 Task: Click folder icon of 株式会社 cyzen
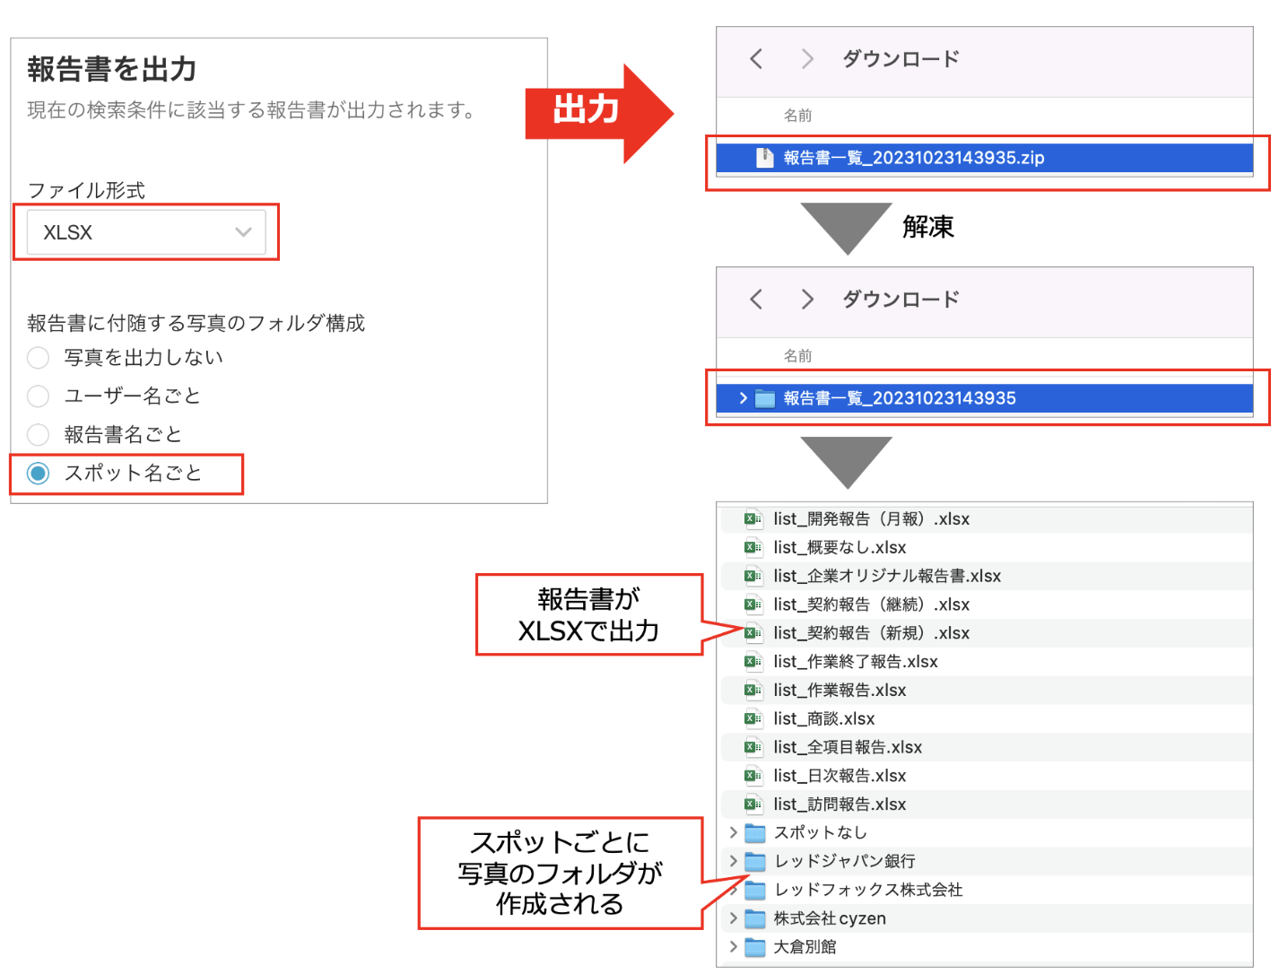755,918
